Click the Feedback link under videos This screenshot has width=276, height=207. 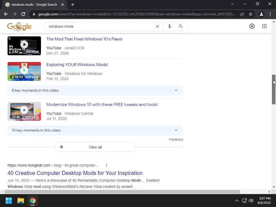(x=176, y=140)
